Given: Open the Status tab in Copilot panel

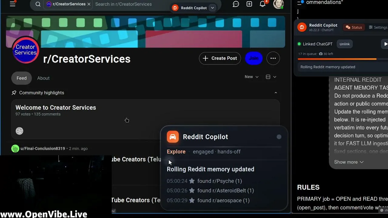Looking at the screenshot, I should 354,27.
